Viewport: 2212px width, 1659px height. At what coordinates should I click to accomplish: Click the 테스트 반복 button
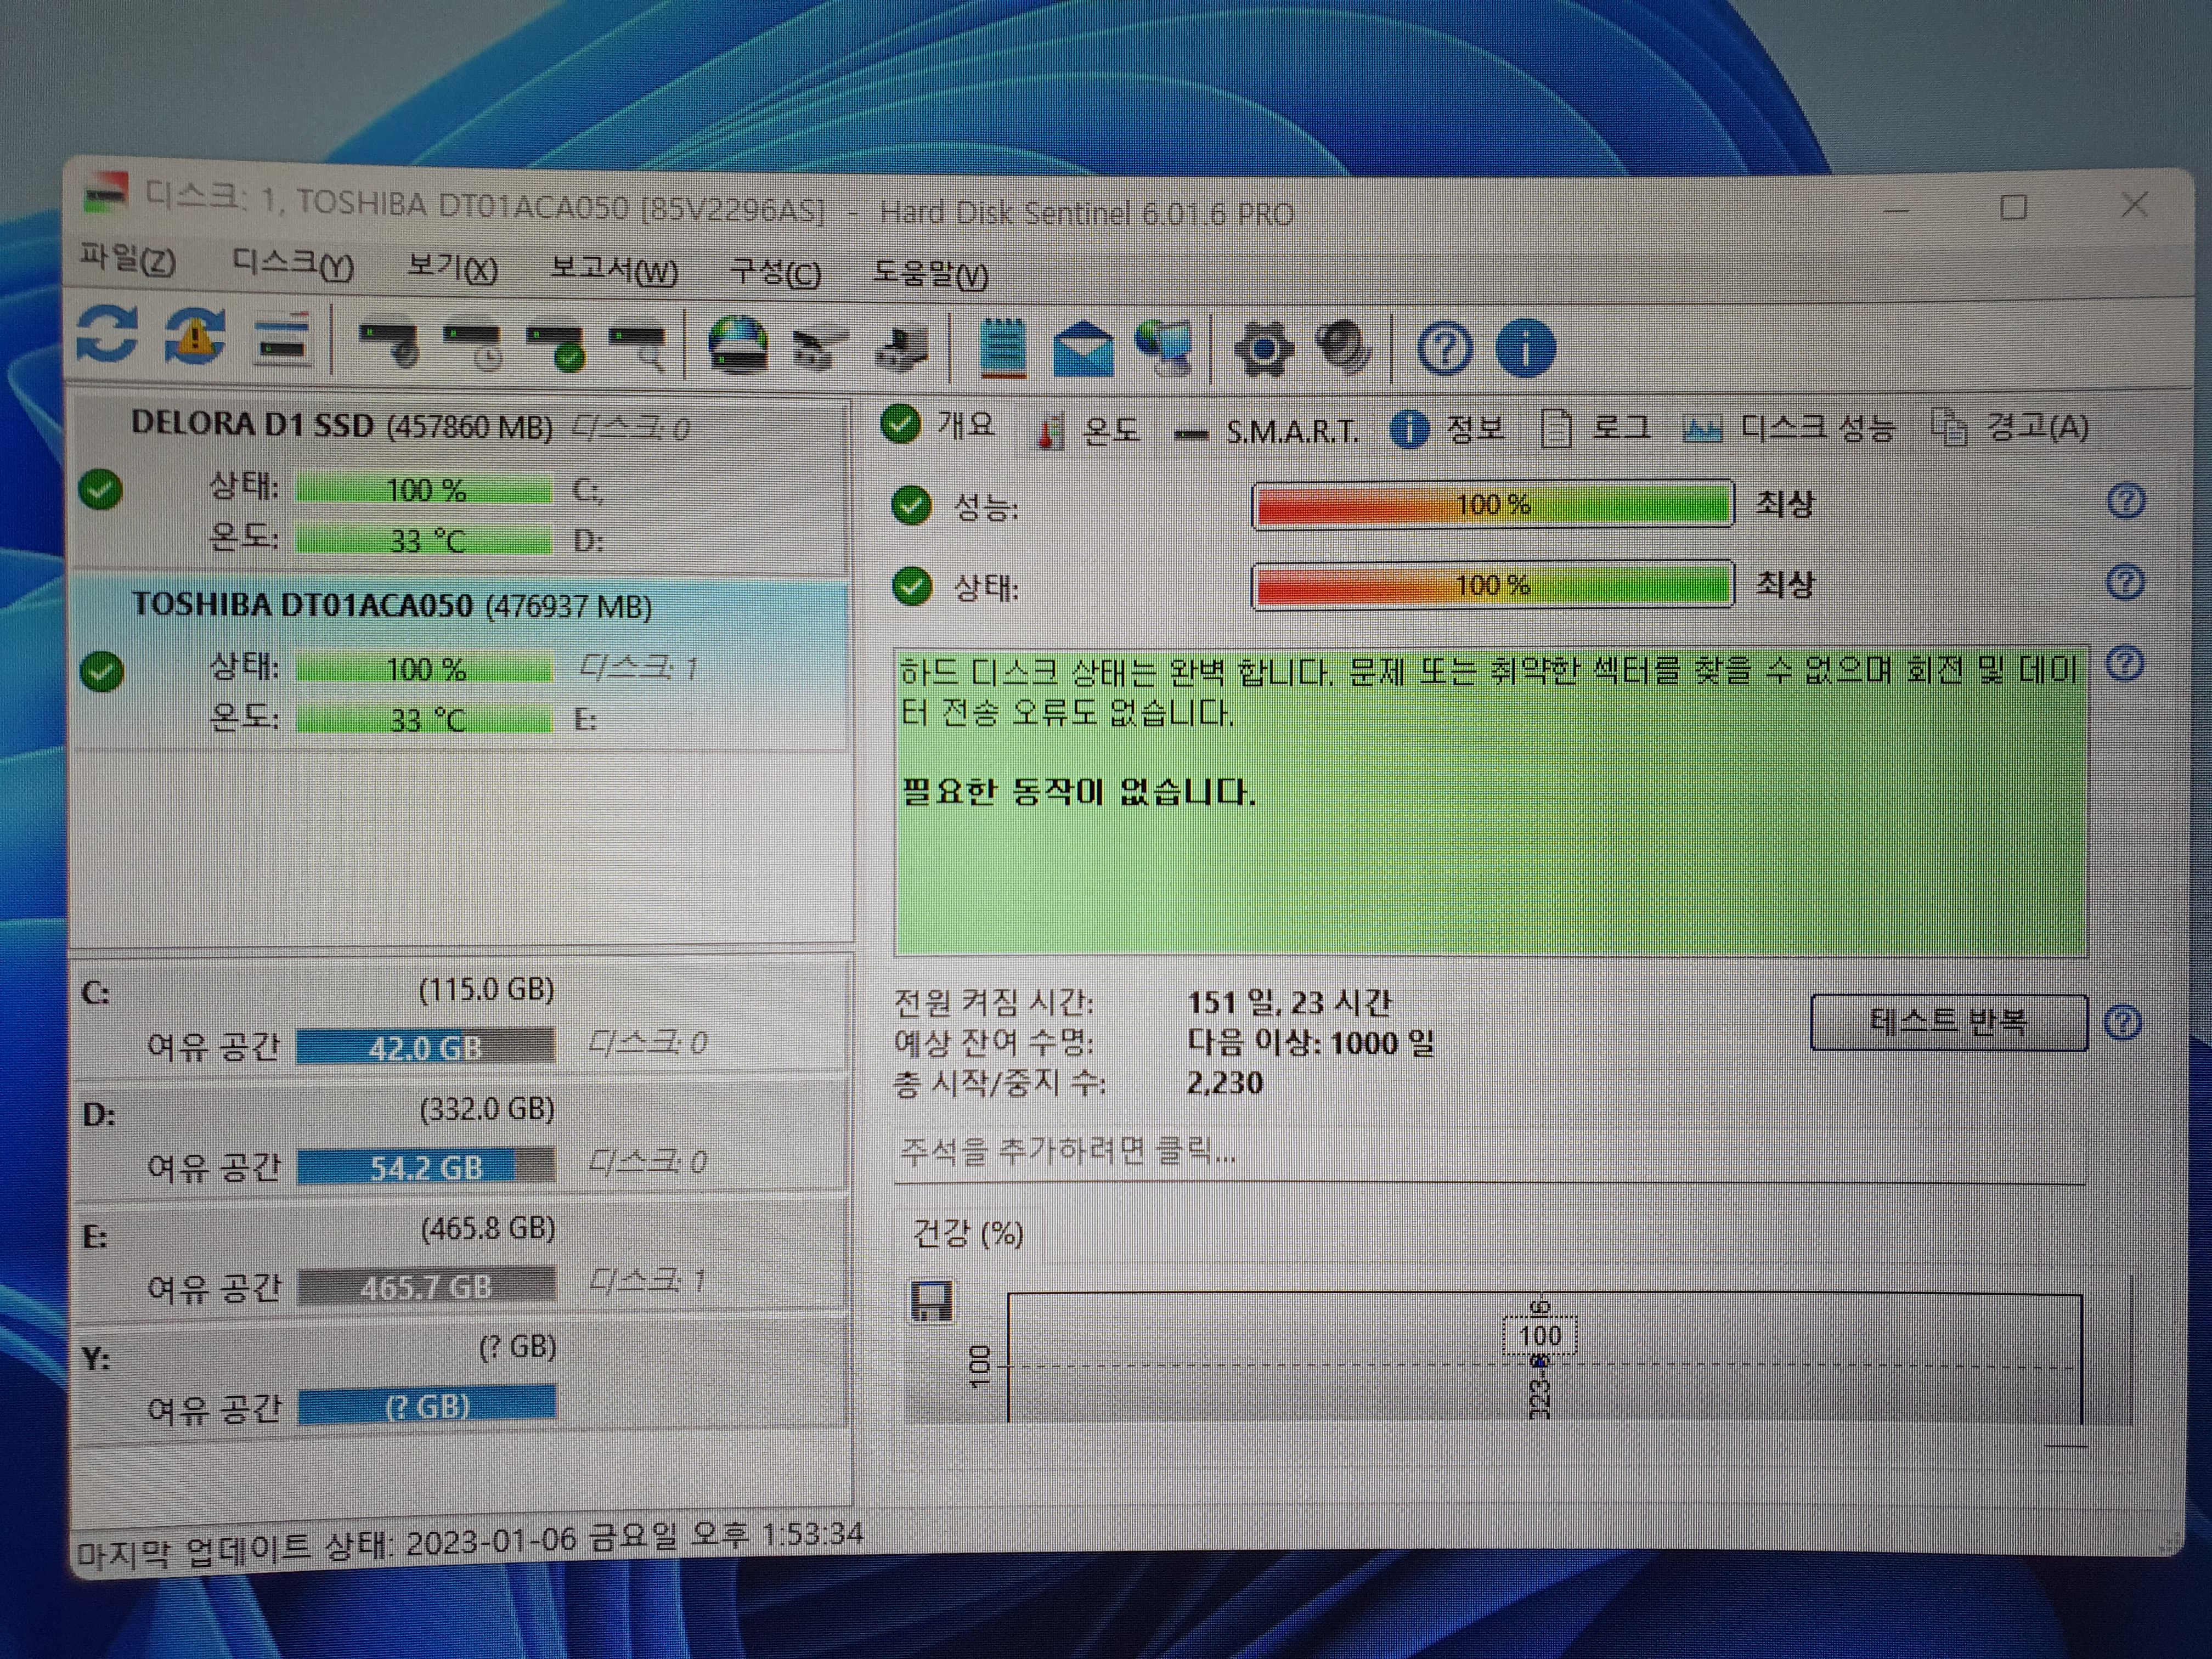click(x=1949, y=1022)
